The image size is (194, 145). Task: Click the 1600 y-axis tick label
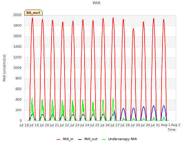[x=17, y=36]
